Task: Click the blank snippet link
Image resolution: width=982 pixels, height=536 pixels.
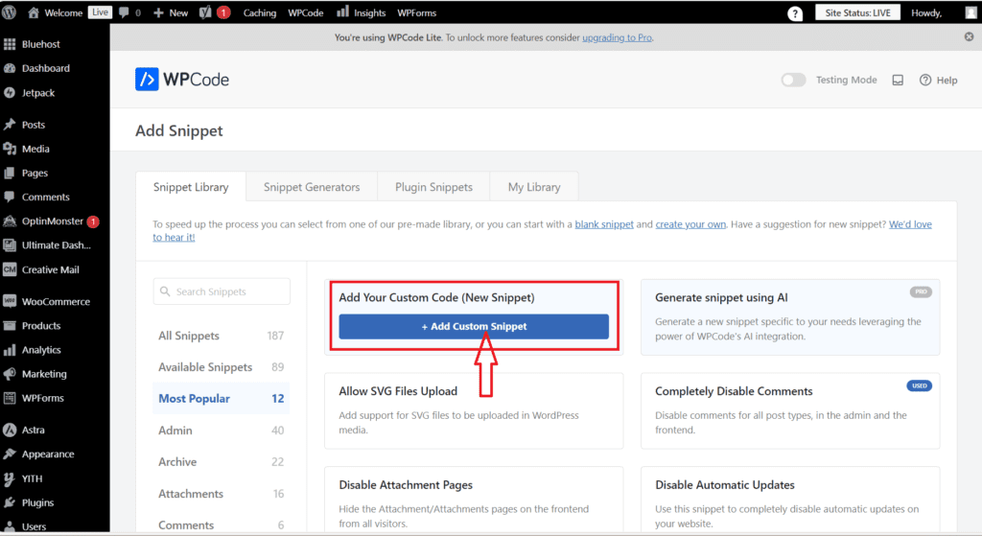Action: [604, 224]
